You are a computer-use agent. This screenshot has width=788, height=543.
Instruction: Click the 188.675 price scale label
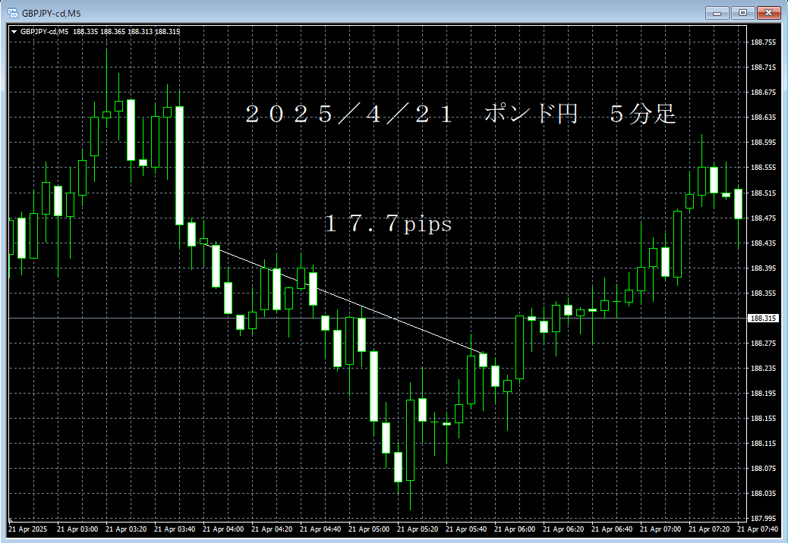(763, 93)
